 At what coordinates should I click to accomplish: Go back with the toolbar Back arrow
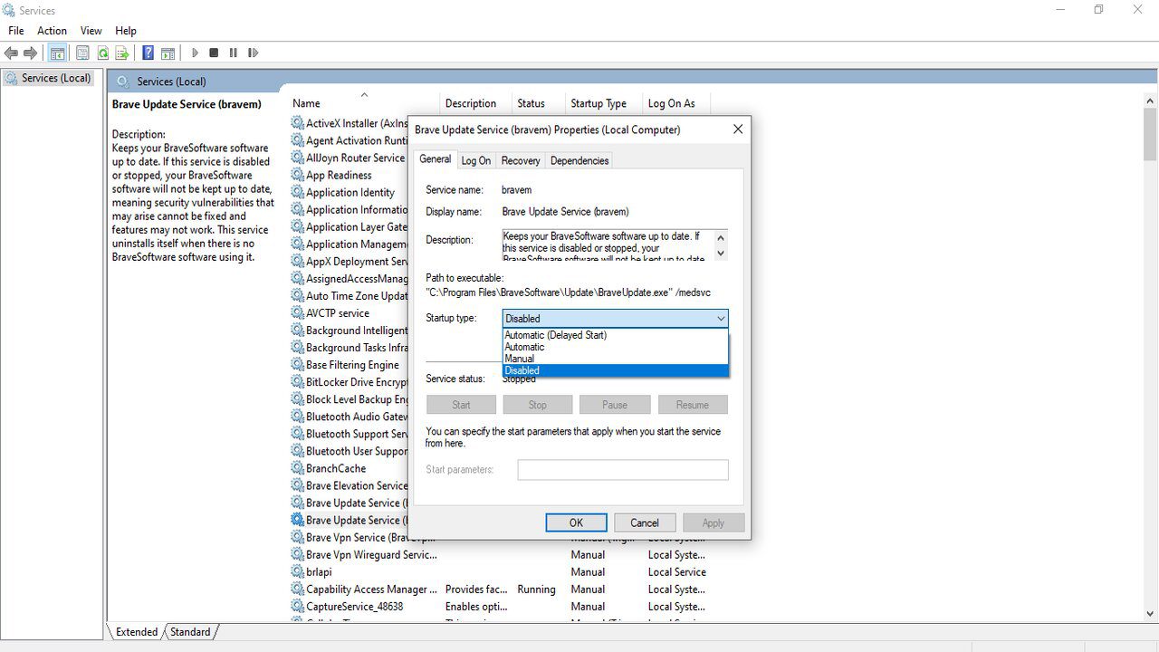[x=12, y=53]
